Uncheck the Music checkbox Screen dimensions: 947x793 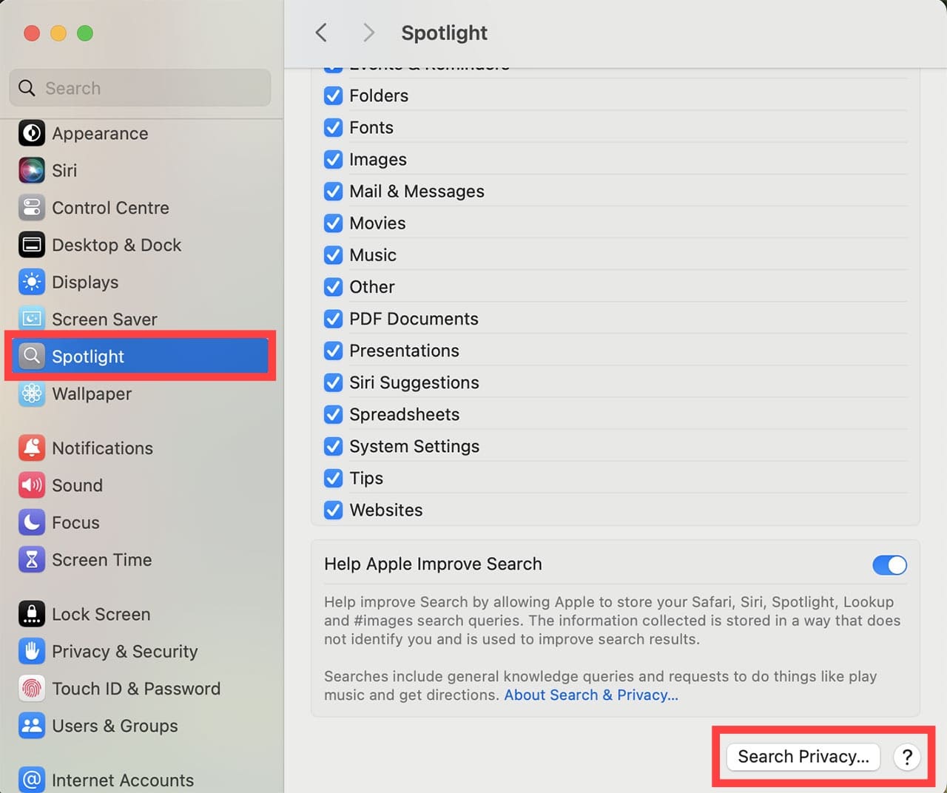(x=334, y=254)
